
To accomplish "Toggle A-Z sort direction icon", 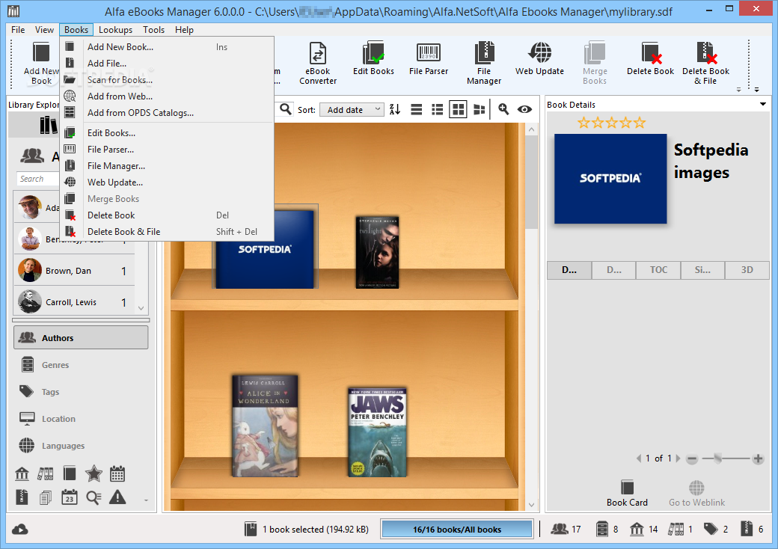I will 395,109.
